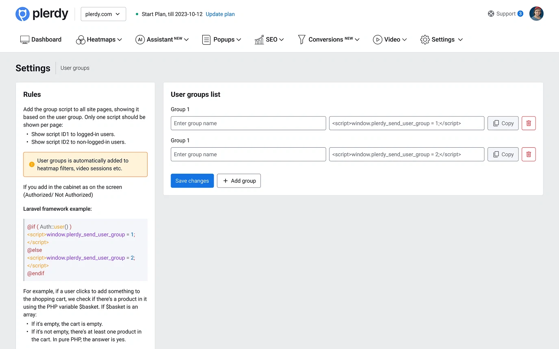
Task: Click the Plerdy logo icon
Action: click(x=23, y=14)
